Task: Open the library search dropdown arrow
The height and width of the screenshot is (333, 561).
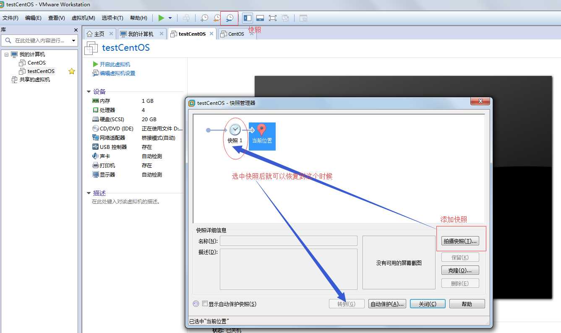Action: pos(74,41)
